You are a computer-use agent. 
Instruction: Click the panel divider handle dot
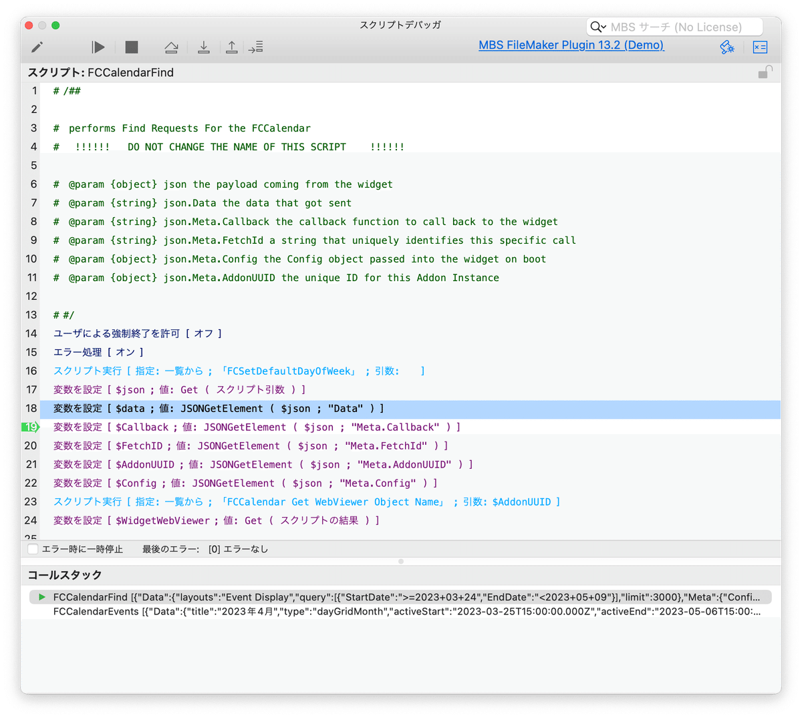(x=400, y=561)
